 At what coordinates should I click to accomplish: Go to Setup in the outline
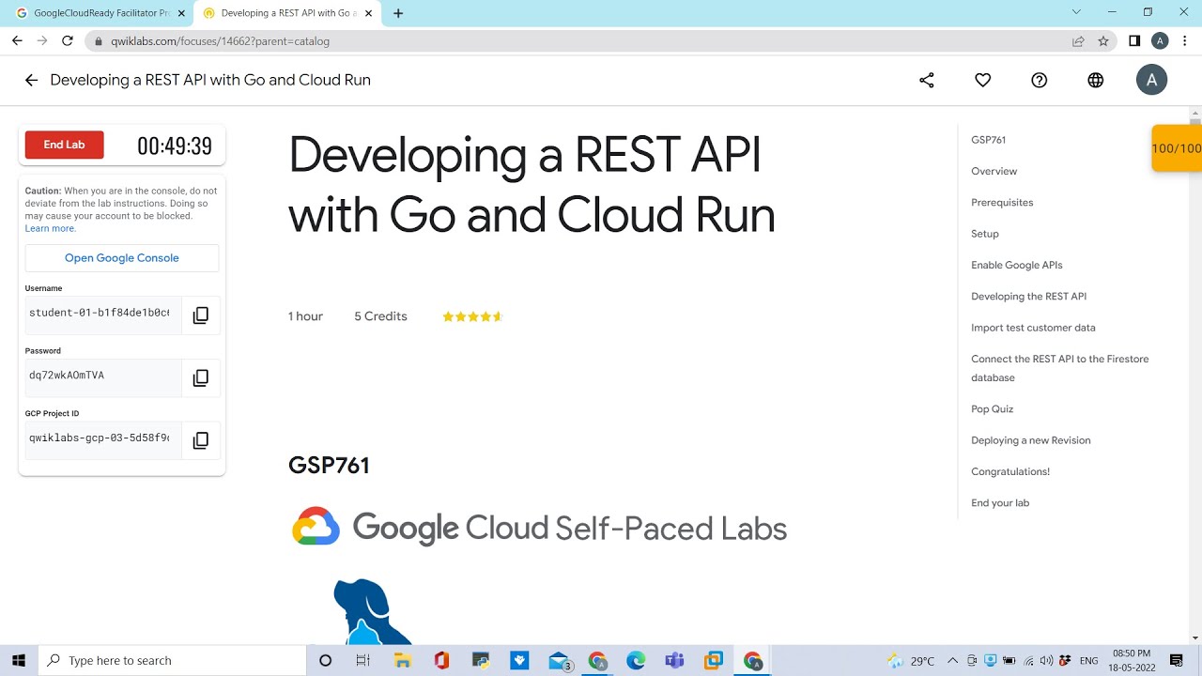point(985,234)
